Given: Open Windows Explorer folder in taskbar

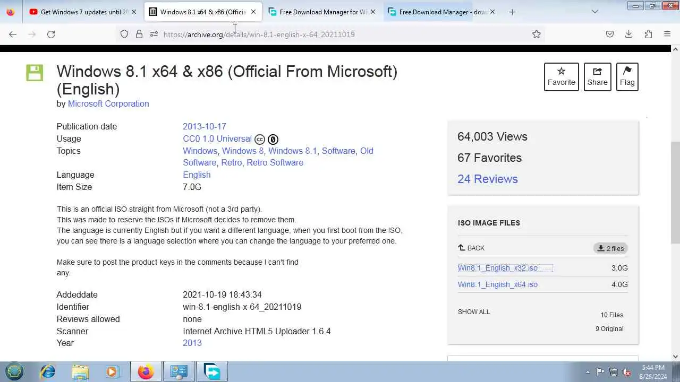Looking at the screenshot, I should pos(80,371).
